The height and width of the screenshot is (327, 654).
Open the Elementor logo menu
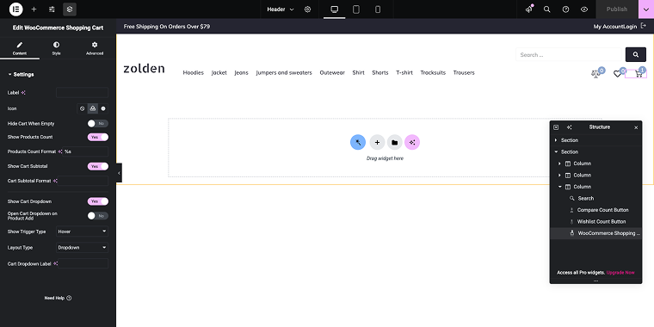coord(15,9)
